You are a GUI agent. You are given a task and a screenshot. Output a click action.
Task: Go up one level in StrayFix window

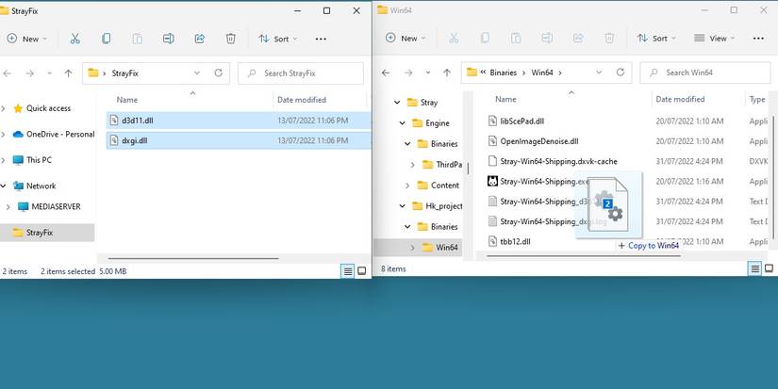click(x=69, y=73)
